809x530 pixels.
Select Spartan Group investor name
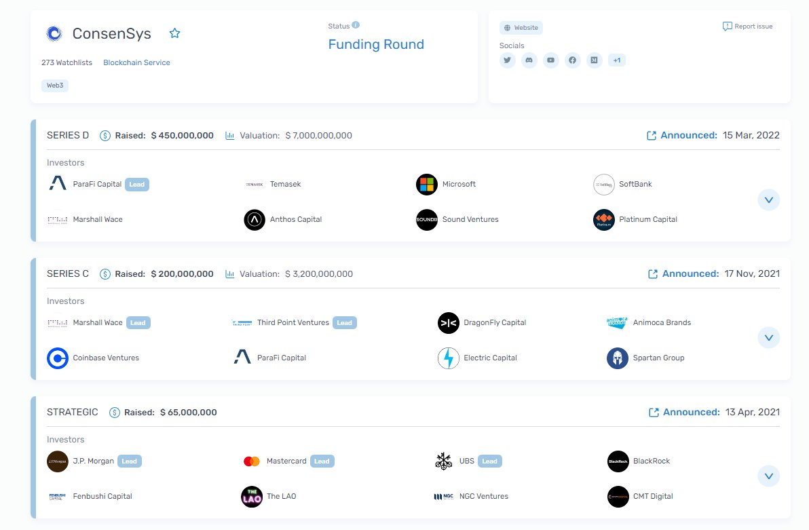pyautogui.click(x=659, y=358)
